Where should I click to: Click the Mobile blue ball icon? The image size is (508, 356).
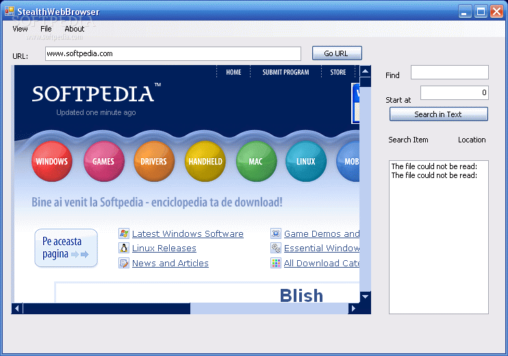click(348, 161)
